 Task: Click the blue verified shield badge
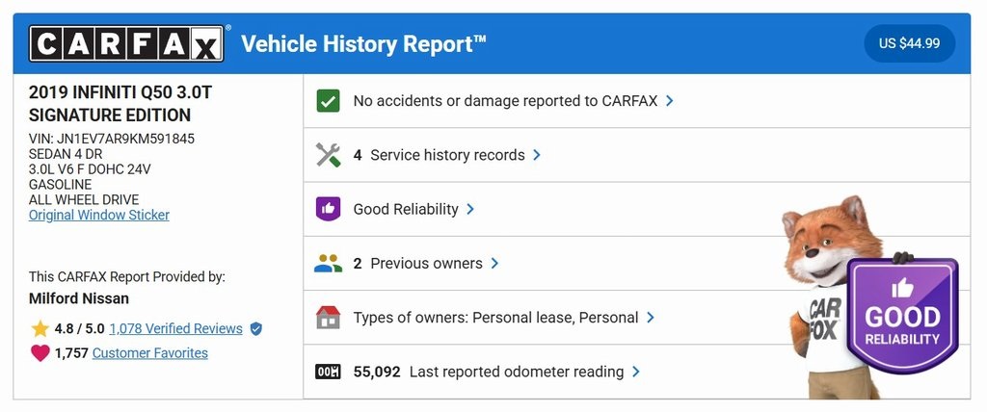[255, 329]
